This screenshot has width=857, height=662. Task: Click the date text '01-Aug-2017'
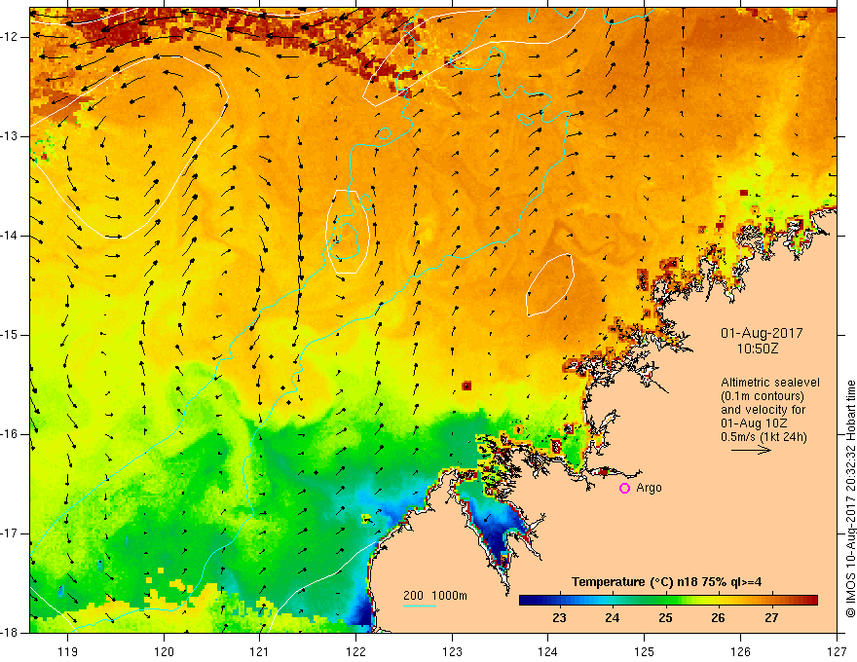[x=762, y=333]
